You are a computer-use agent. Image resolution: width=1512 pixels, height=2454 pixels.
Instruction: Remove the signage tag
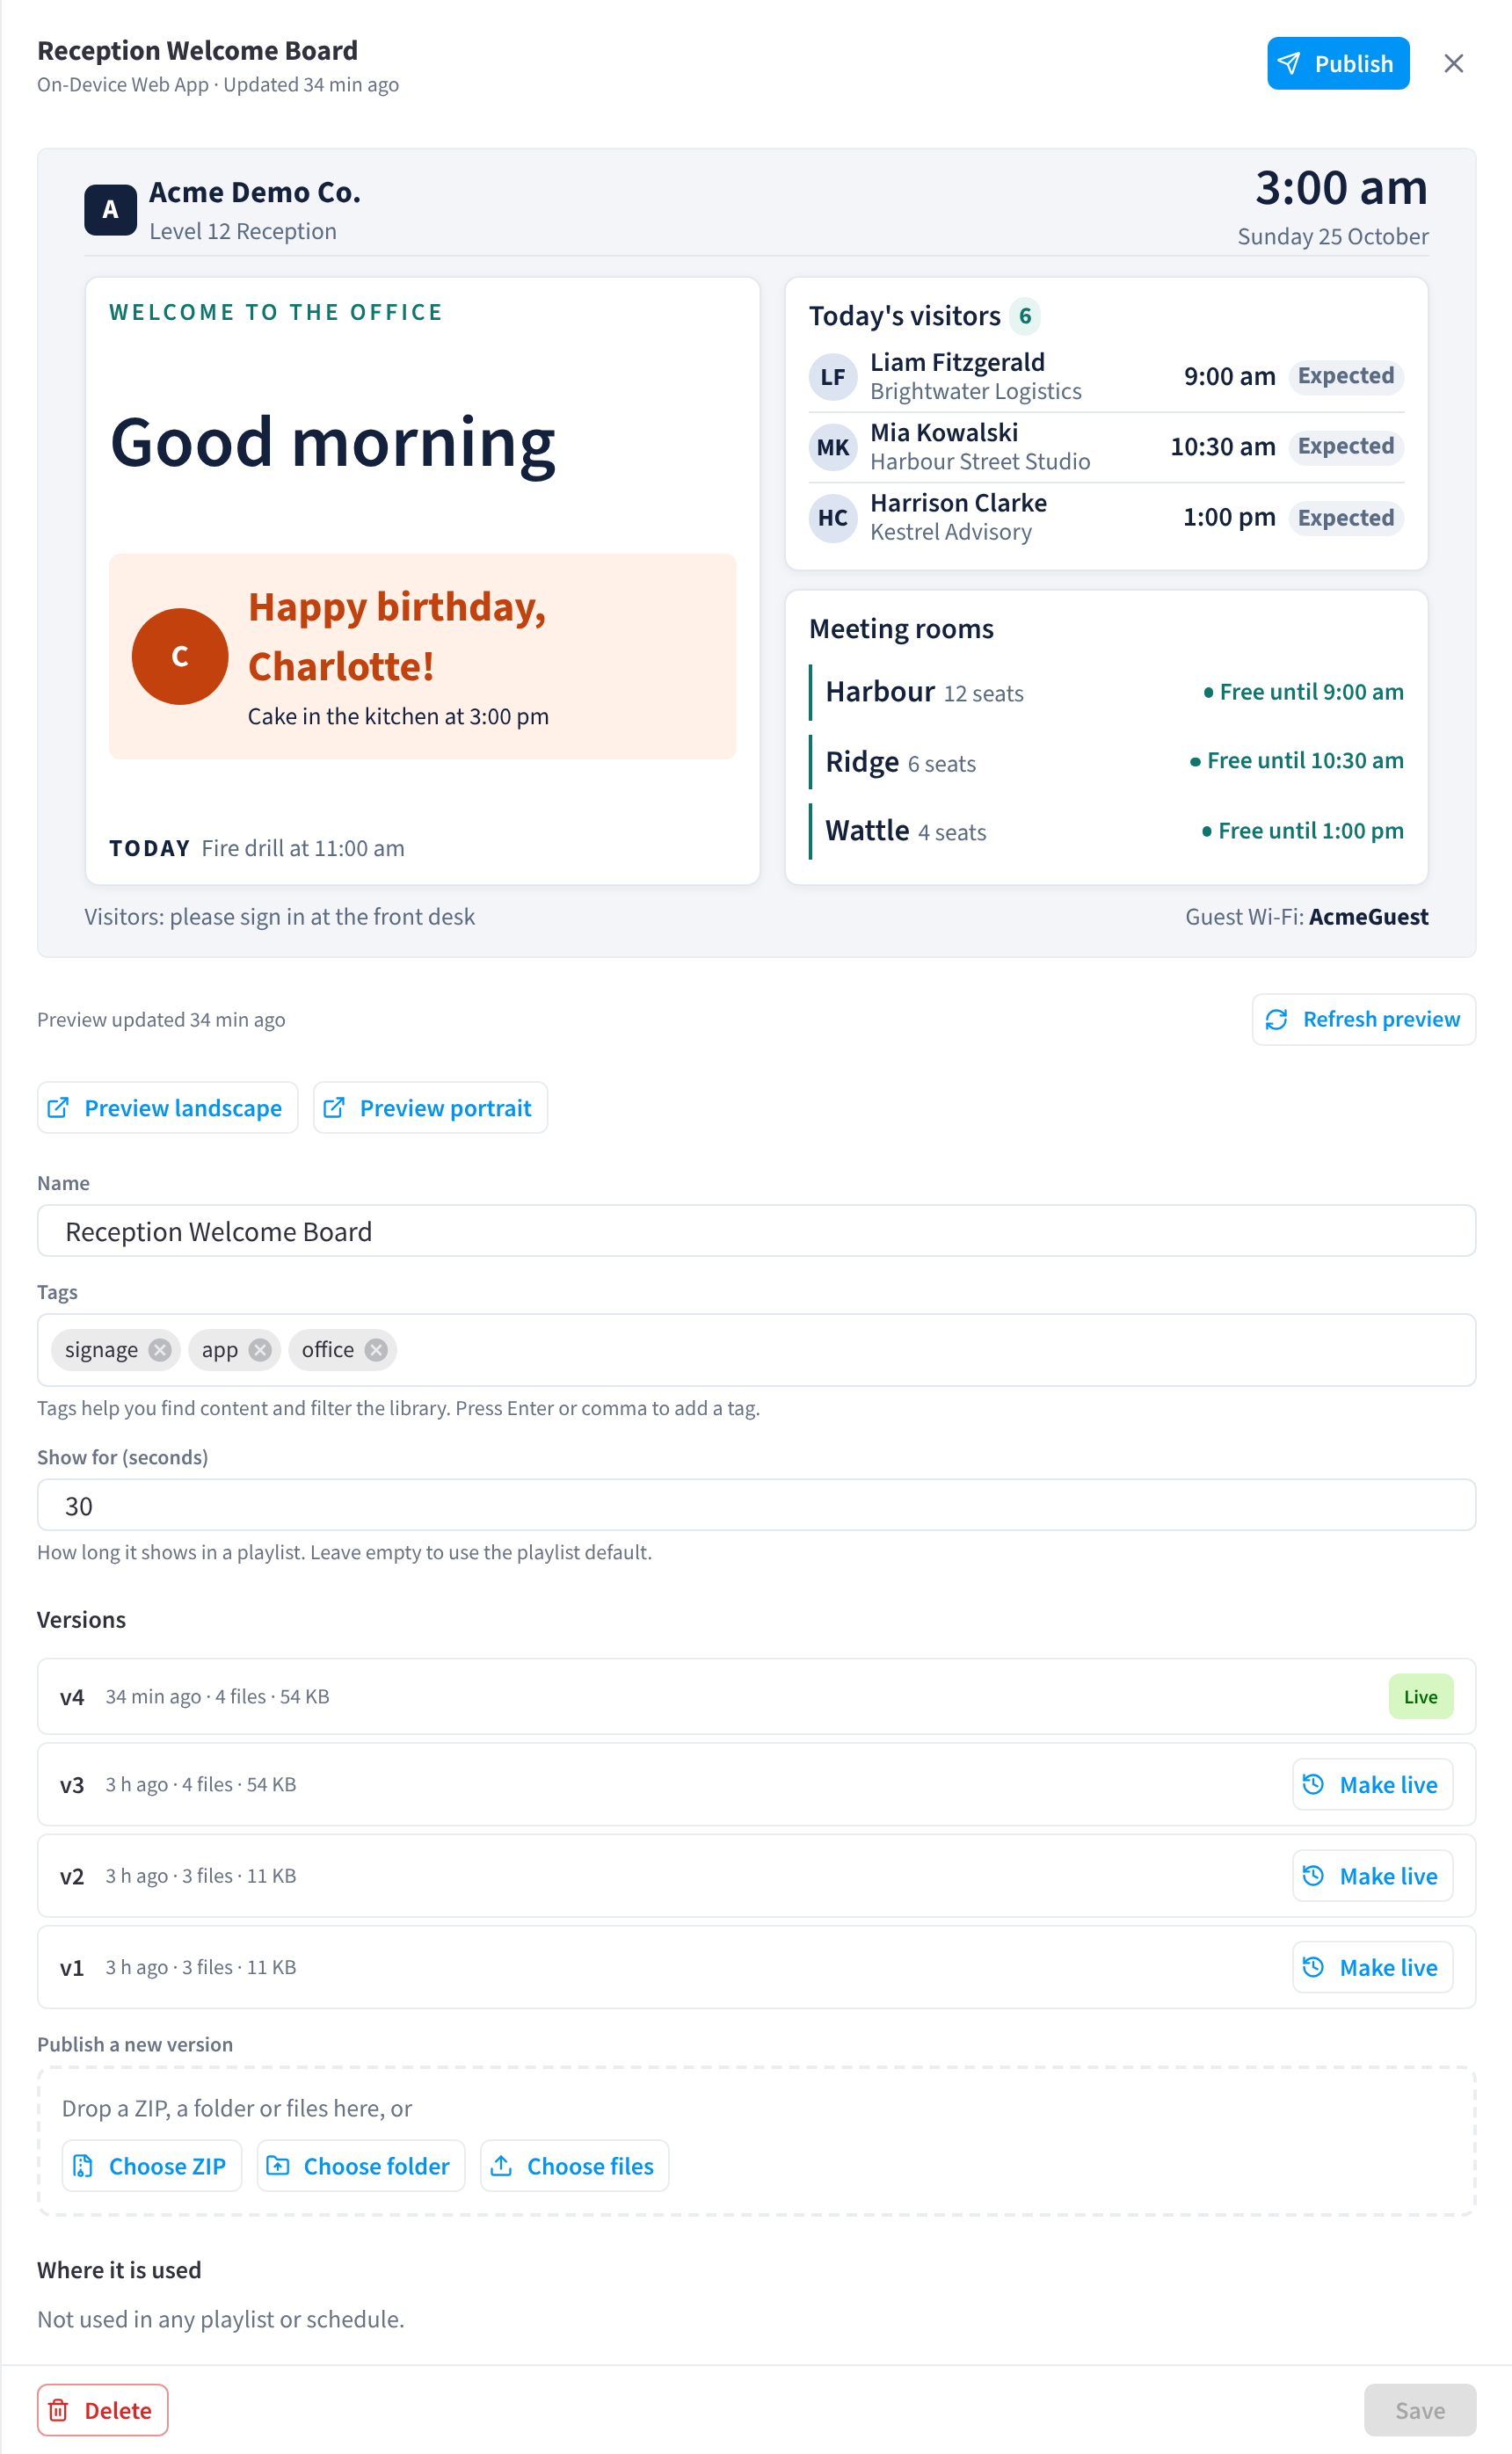[x=160, y=1349]
